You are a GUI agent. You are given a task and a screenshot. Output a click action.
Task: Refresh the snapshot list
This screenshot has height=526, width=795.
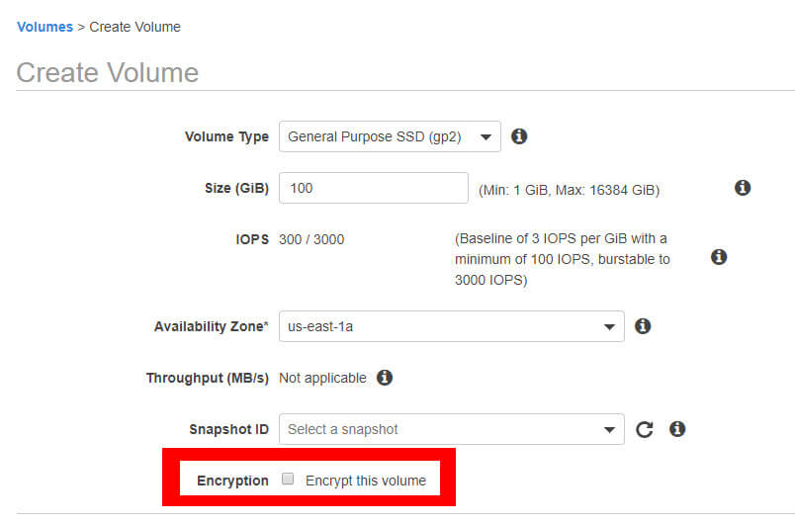click(x=645, y=429)
